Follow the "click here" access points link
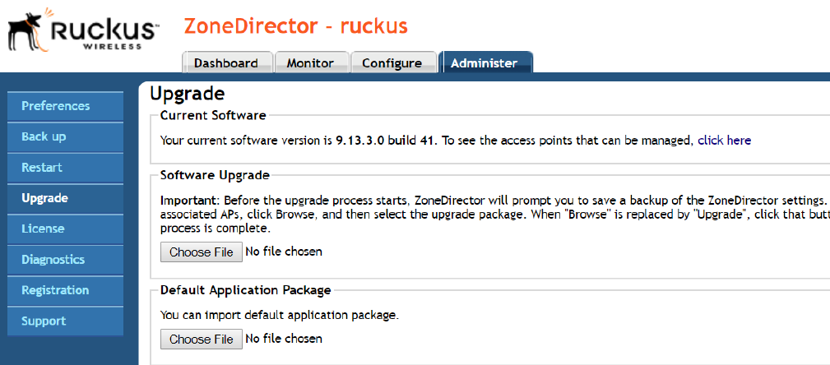Image resolution: width=830 pixels, height=365 pixels. pyautogui.click(x=724, y=141)
